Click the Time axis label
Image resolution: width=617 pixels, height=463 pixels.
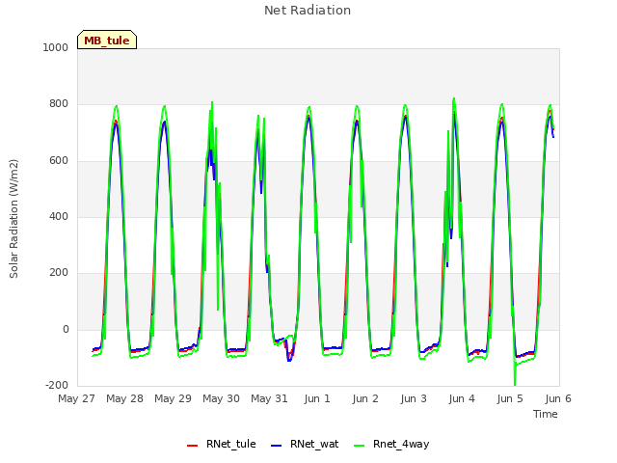pos(546,414)
